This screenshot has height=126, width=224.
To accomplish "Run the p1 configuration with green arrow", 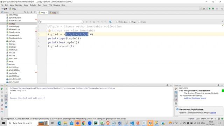I will point(210,9).
